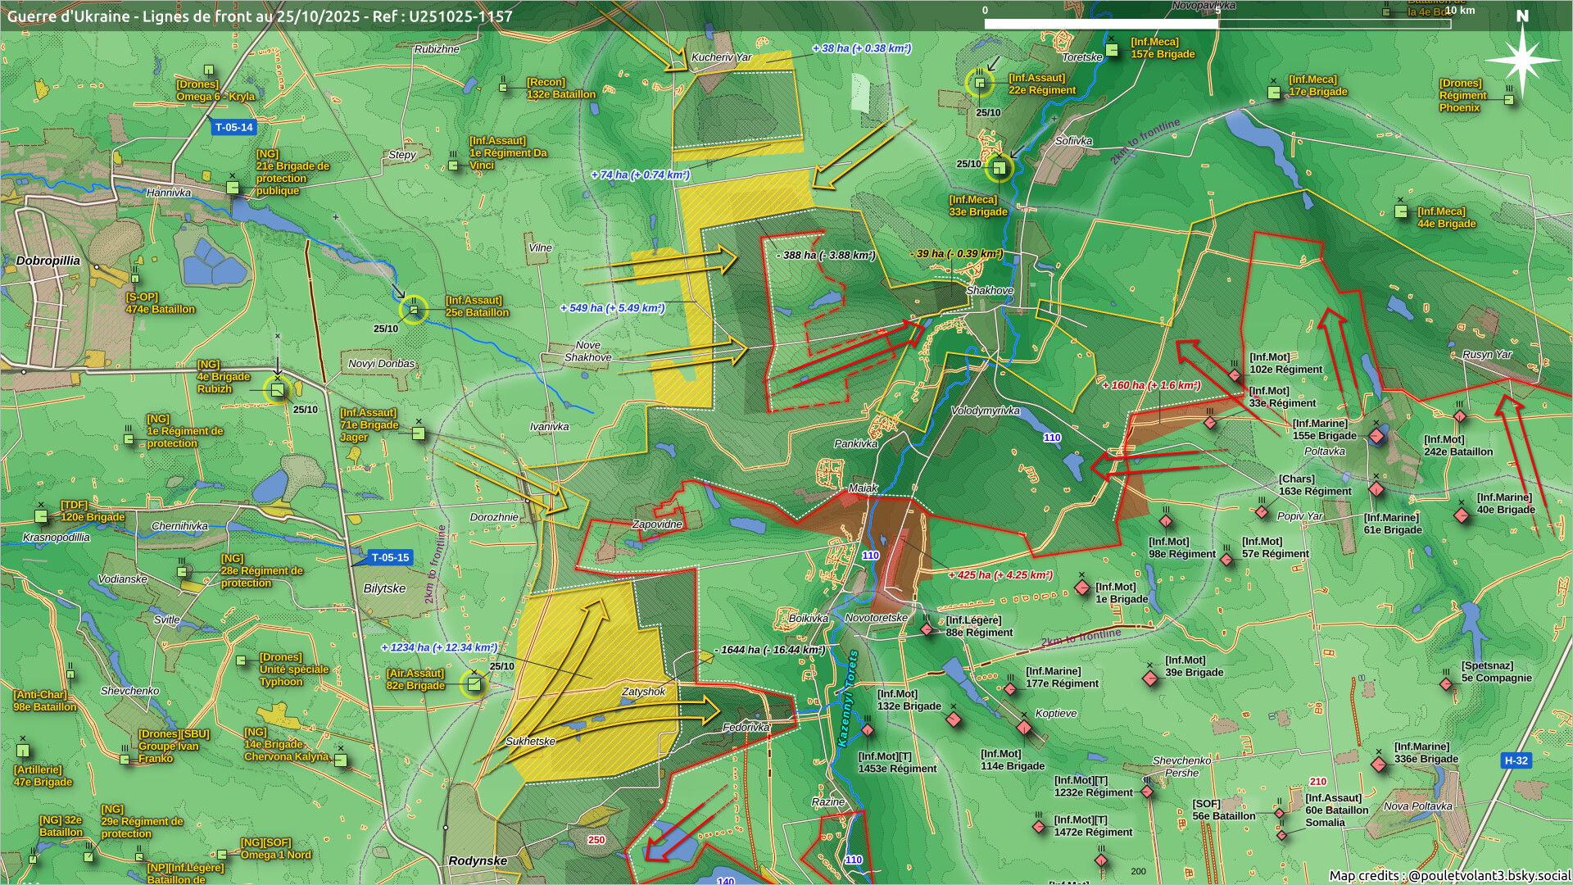
Task: Click the 157e Brigade unit marker icon
Action: pyautogui.click(x=1112, y=49)
